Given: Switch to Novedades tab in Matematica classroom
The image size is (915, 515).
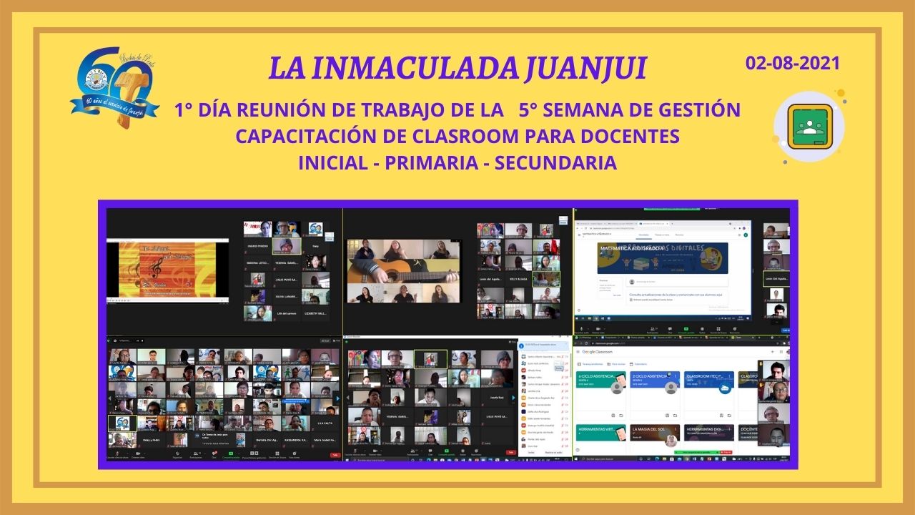Looking at the screenshot, I should [x=644, y=235].
